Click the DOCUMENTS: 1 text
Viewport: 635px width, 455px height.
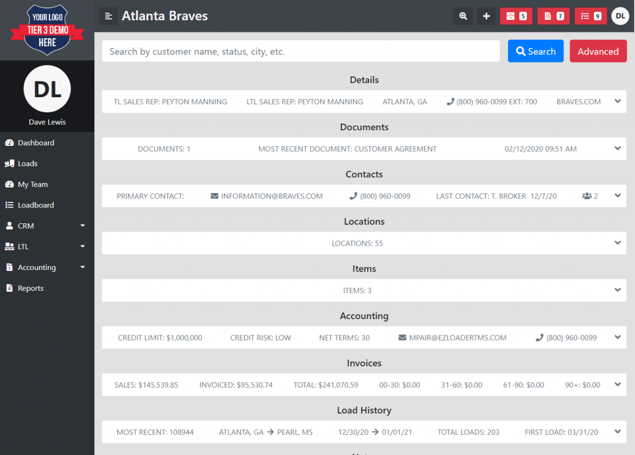tap(164, 149)
